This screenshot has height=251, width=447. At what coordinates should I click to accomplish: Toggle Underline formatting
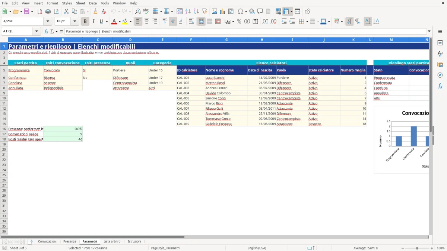(x=101, y=22)
